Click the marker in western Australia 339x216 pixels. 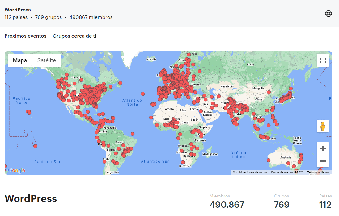click(x=269, y=160)
